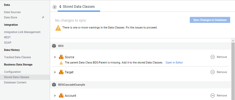The height and width of the screenshot is (100, 235).
Task: Expand the Account data class
Action: click(55, 95)
